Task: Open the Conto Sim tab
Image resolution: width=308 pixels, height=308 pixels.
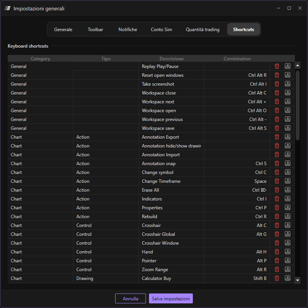Action: click(x=161, y=30)
